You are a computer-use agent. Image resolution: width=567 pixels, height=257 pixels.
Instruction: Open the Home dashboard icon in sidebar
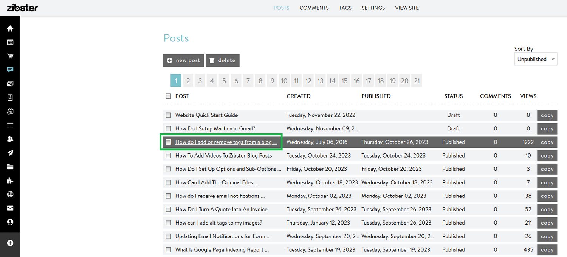click(x=10, y=28)
